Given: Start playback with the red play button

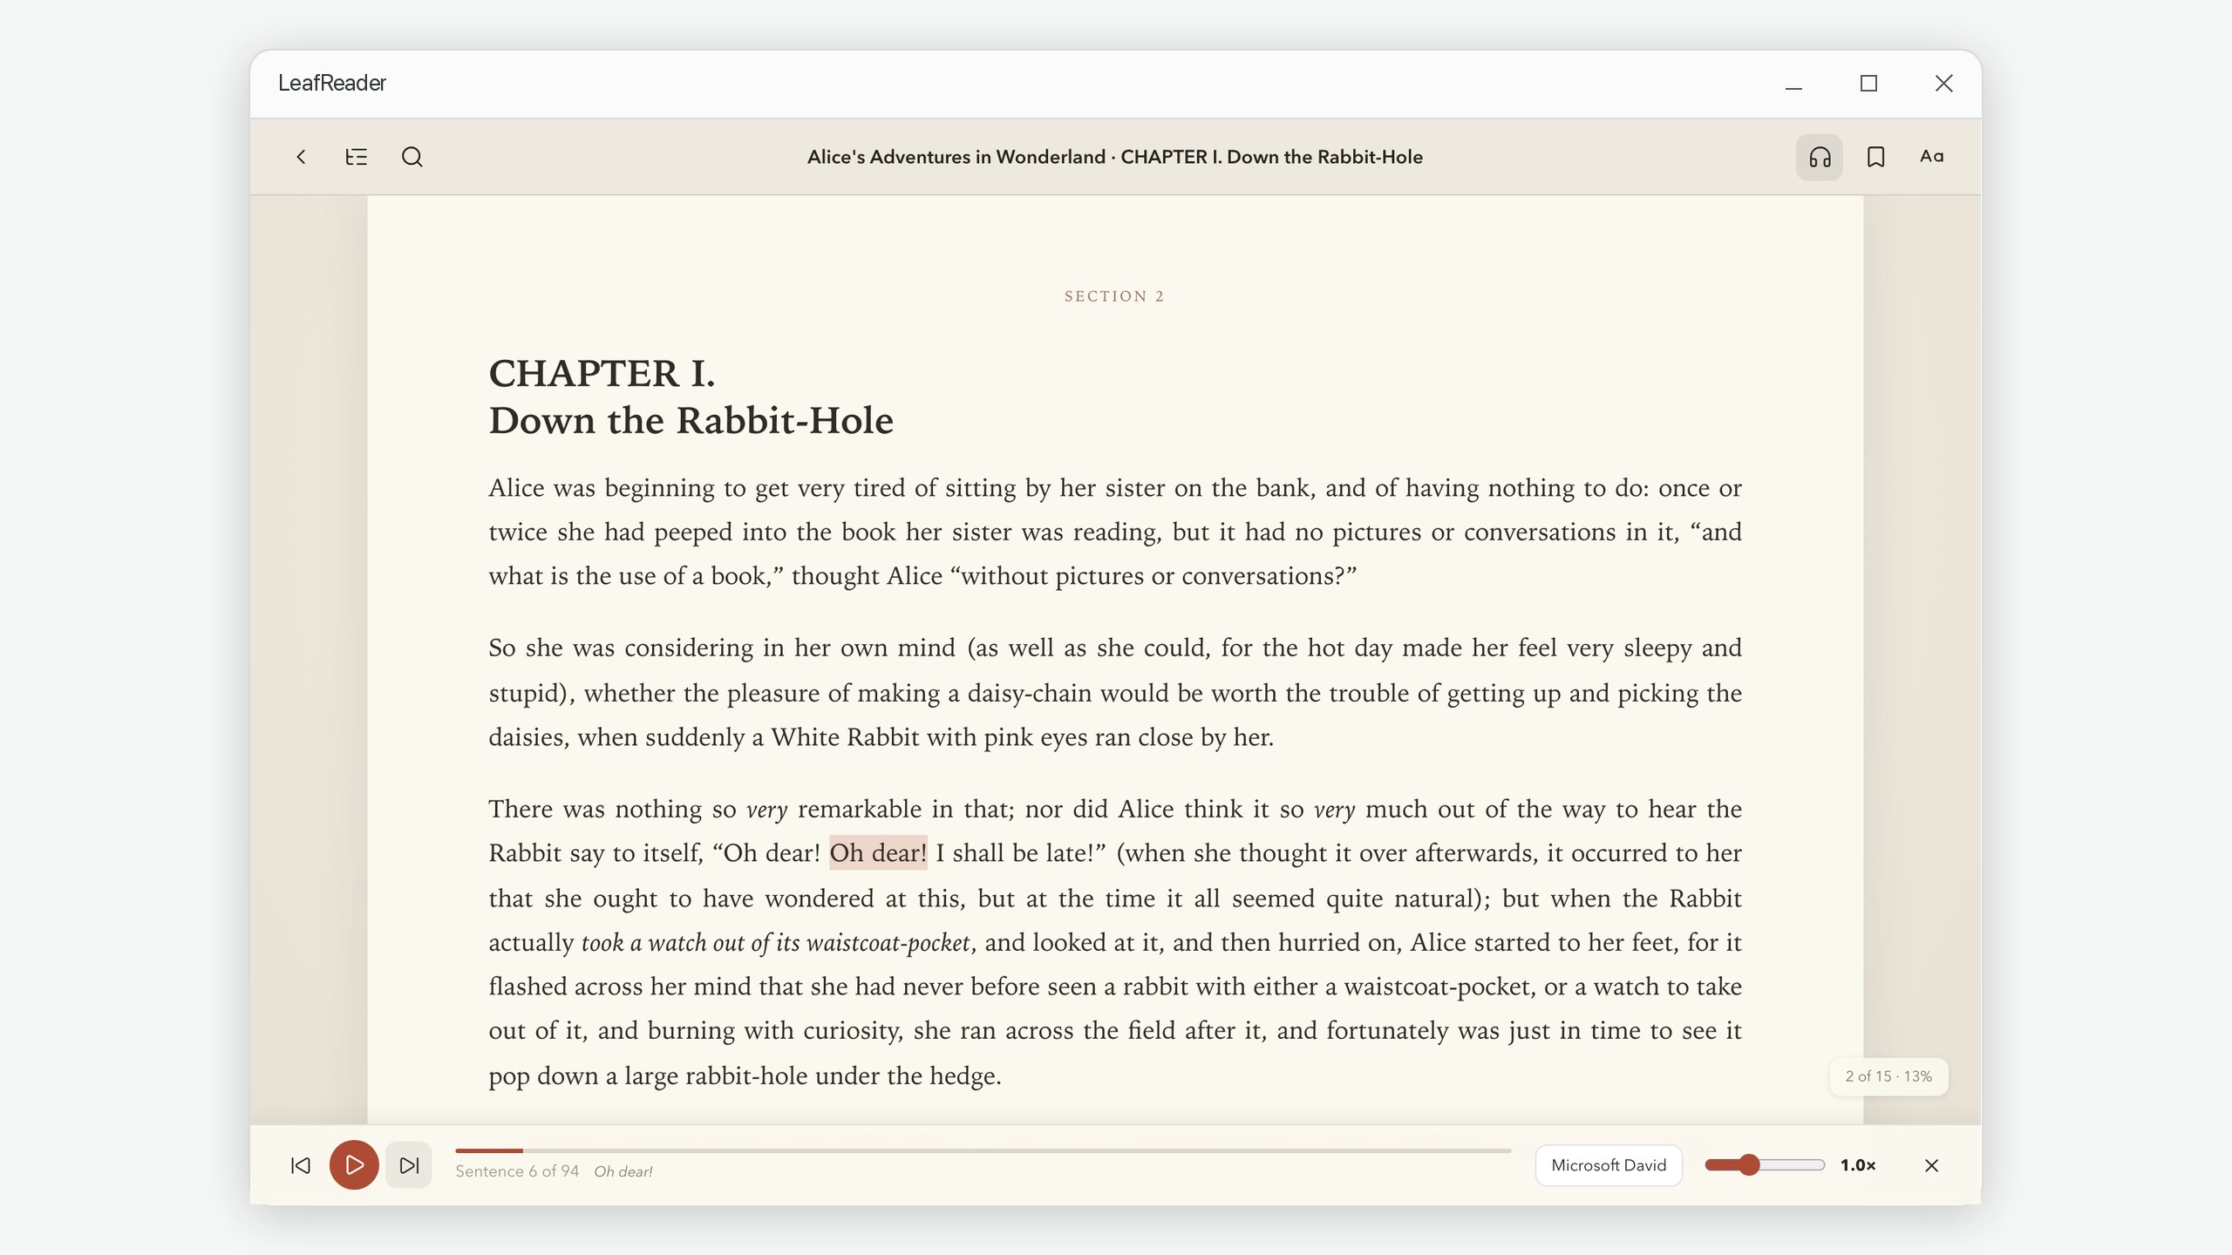Looking at the screenshot, I should (354, 1165).
